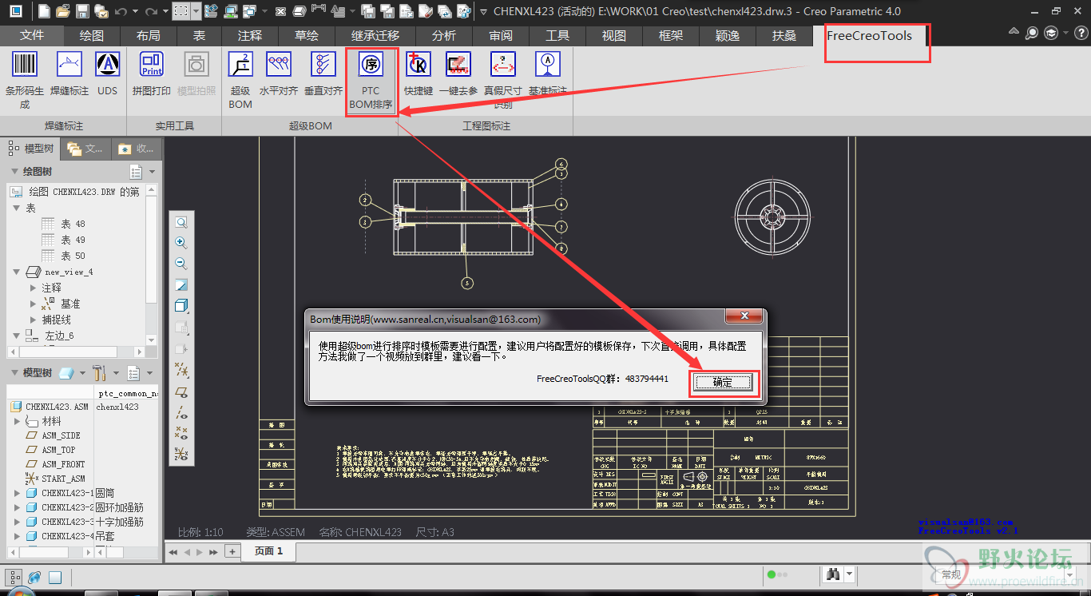The image size is (1091, 596).
Task: Run the 一键去参 tool
Action: point(458,65)
